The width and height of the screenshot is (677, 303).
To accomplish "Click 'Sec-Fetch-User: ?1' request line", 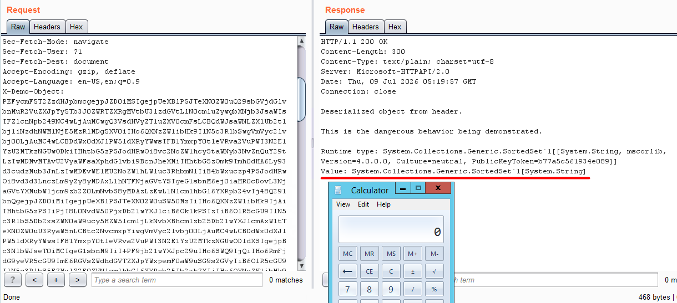I will [x=42, y=52].
